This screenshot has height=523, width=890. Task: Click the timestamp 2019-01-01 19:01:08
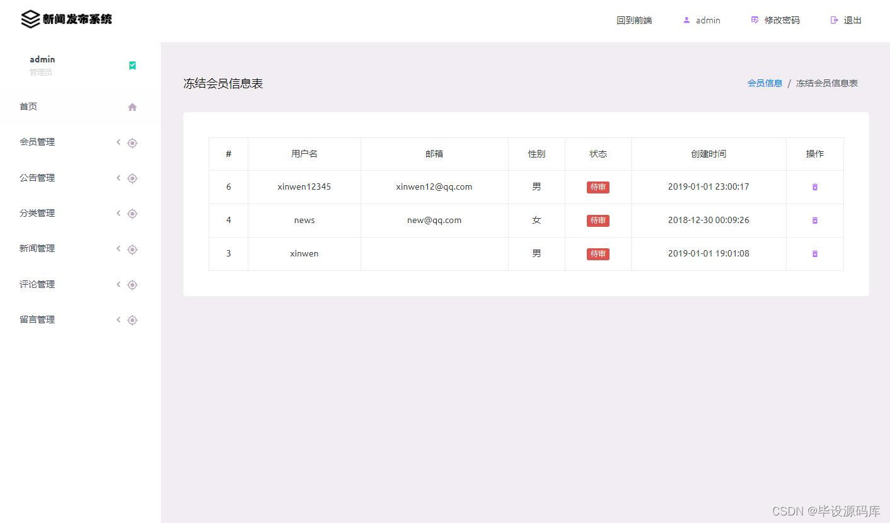pos(708,253)
